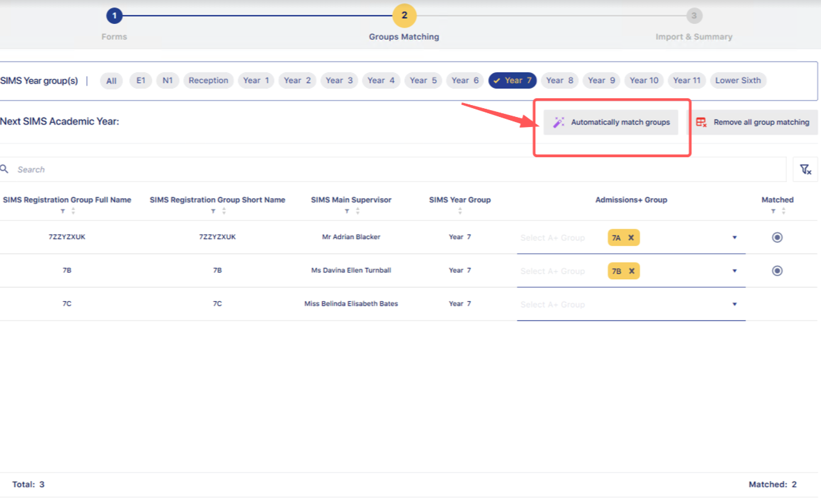The width and height of the screenshot is (821, 498).
Task: Open filter on Matched column
Action: point(773,211)
